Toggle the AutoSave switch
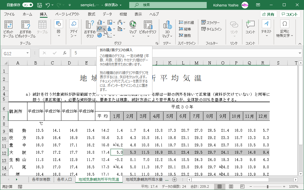 tap(27, 5)
